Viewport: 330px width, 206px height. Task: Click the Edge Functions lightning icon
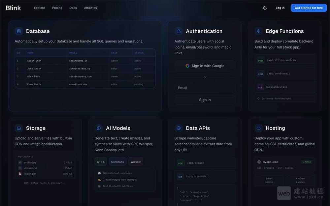coord(258,31)
